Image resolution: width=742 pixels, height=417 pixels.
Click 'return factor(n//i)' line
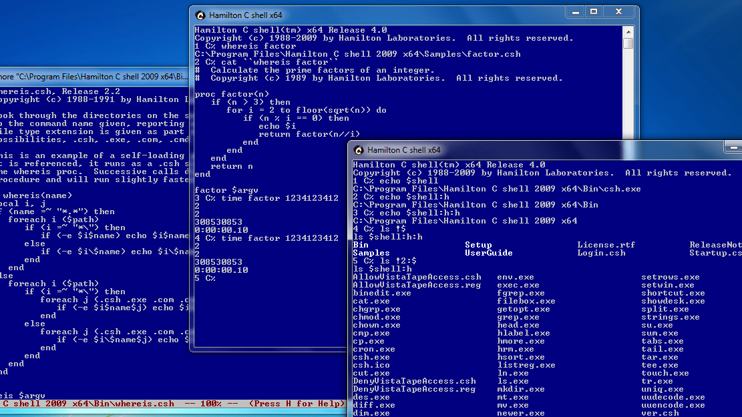[x=309, y=134]
